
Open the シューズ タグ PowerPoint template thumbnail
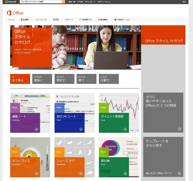pos(74,157)
